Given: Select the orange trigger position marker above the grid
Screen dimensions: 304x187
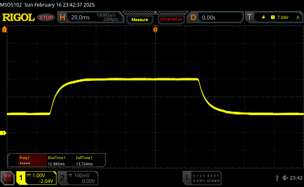Looking at the screenshot, I should click(x=155, y=30).
